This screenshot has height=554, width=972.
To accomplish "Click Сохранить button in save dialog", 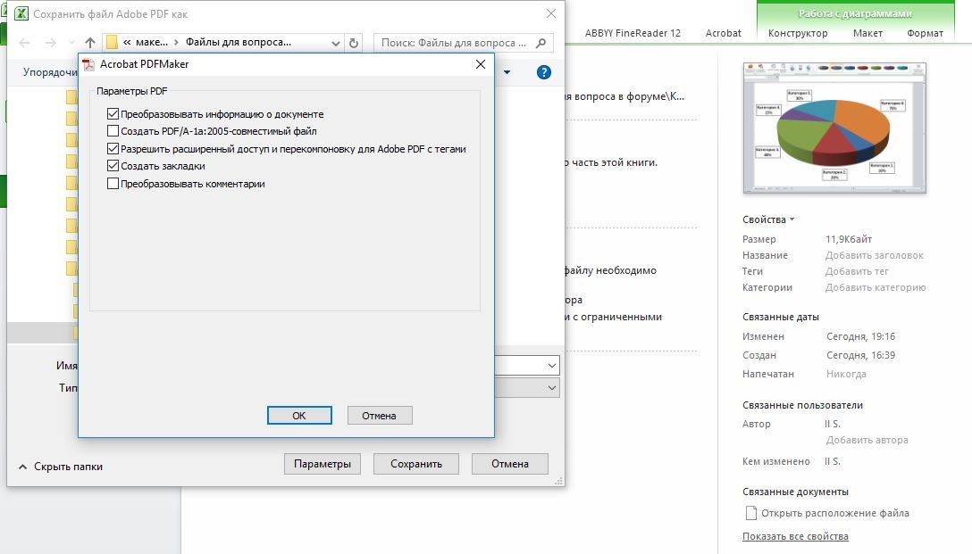I will (416, 464).
